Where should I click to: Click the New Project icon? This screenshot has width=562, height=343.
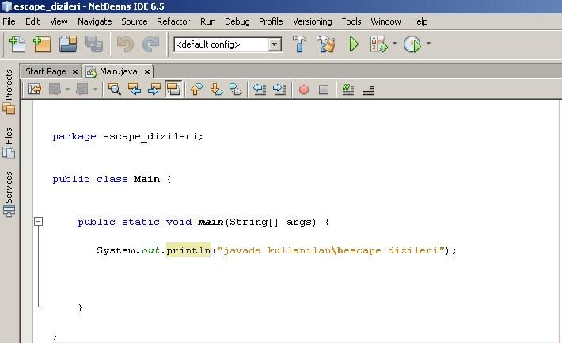[41, 44]
